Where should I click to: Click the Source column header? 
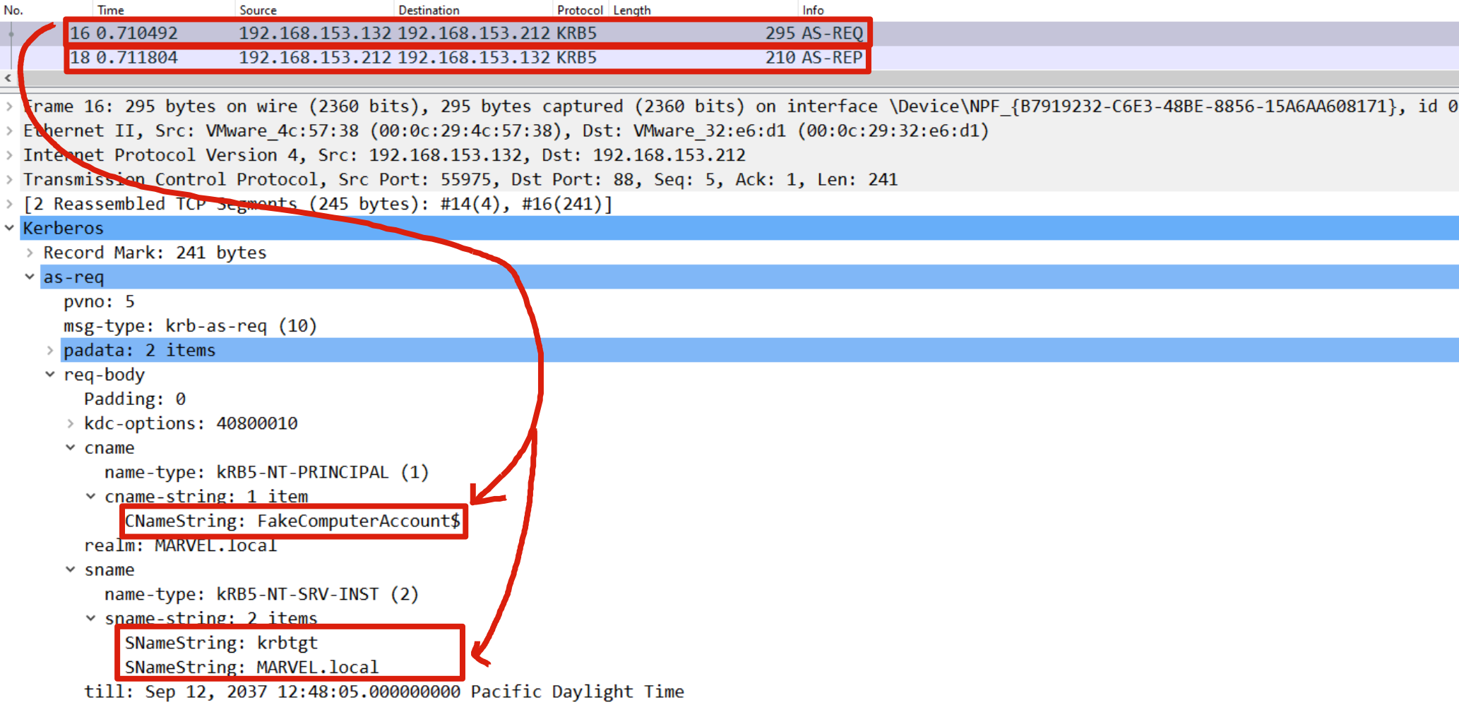(x=258, y=10)
